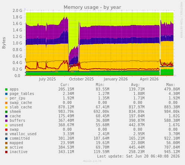The image size is (185, 165).
Task: Click the 'inactive' legend label
Action: point(19,152)
